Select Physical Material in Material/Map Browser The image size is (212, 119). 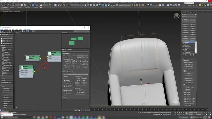pos(7,49)
